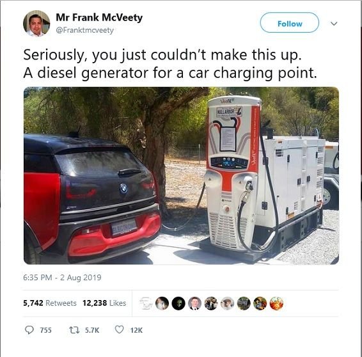Open Frank McVeety's profile avatar
Image resolution: width=362 pixels, height=357 pixels.
point(36,24)
